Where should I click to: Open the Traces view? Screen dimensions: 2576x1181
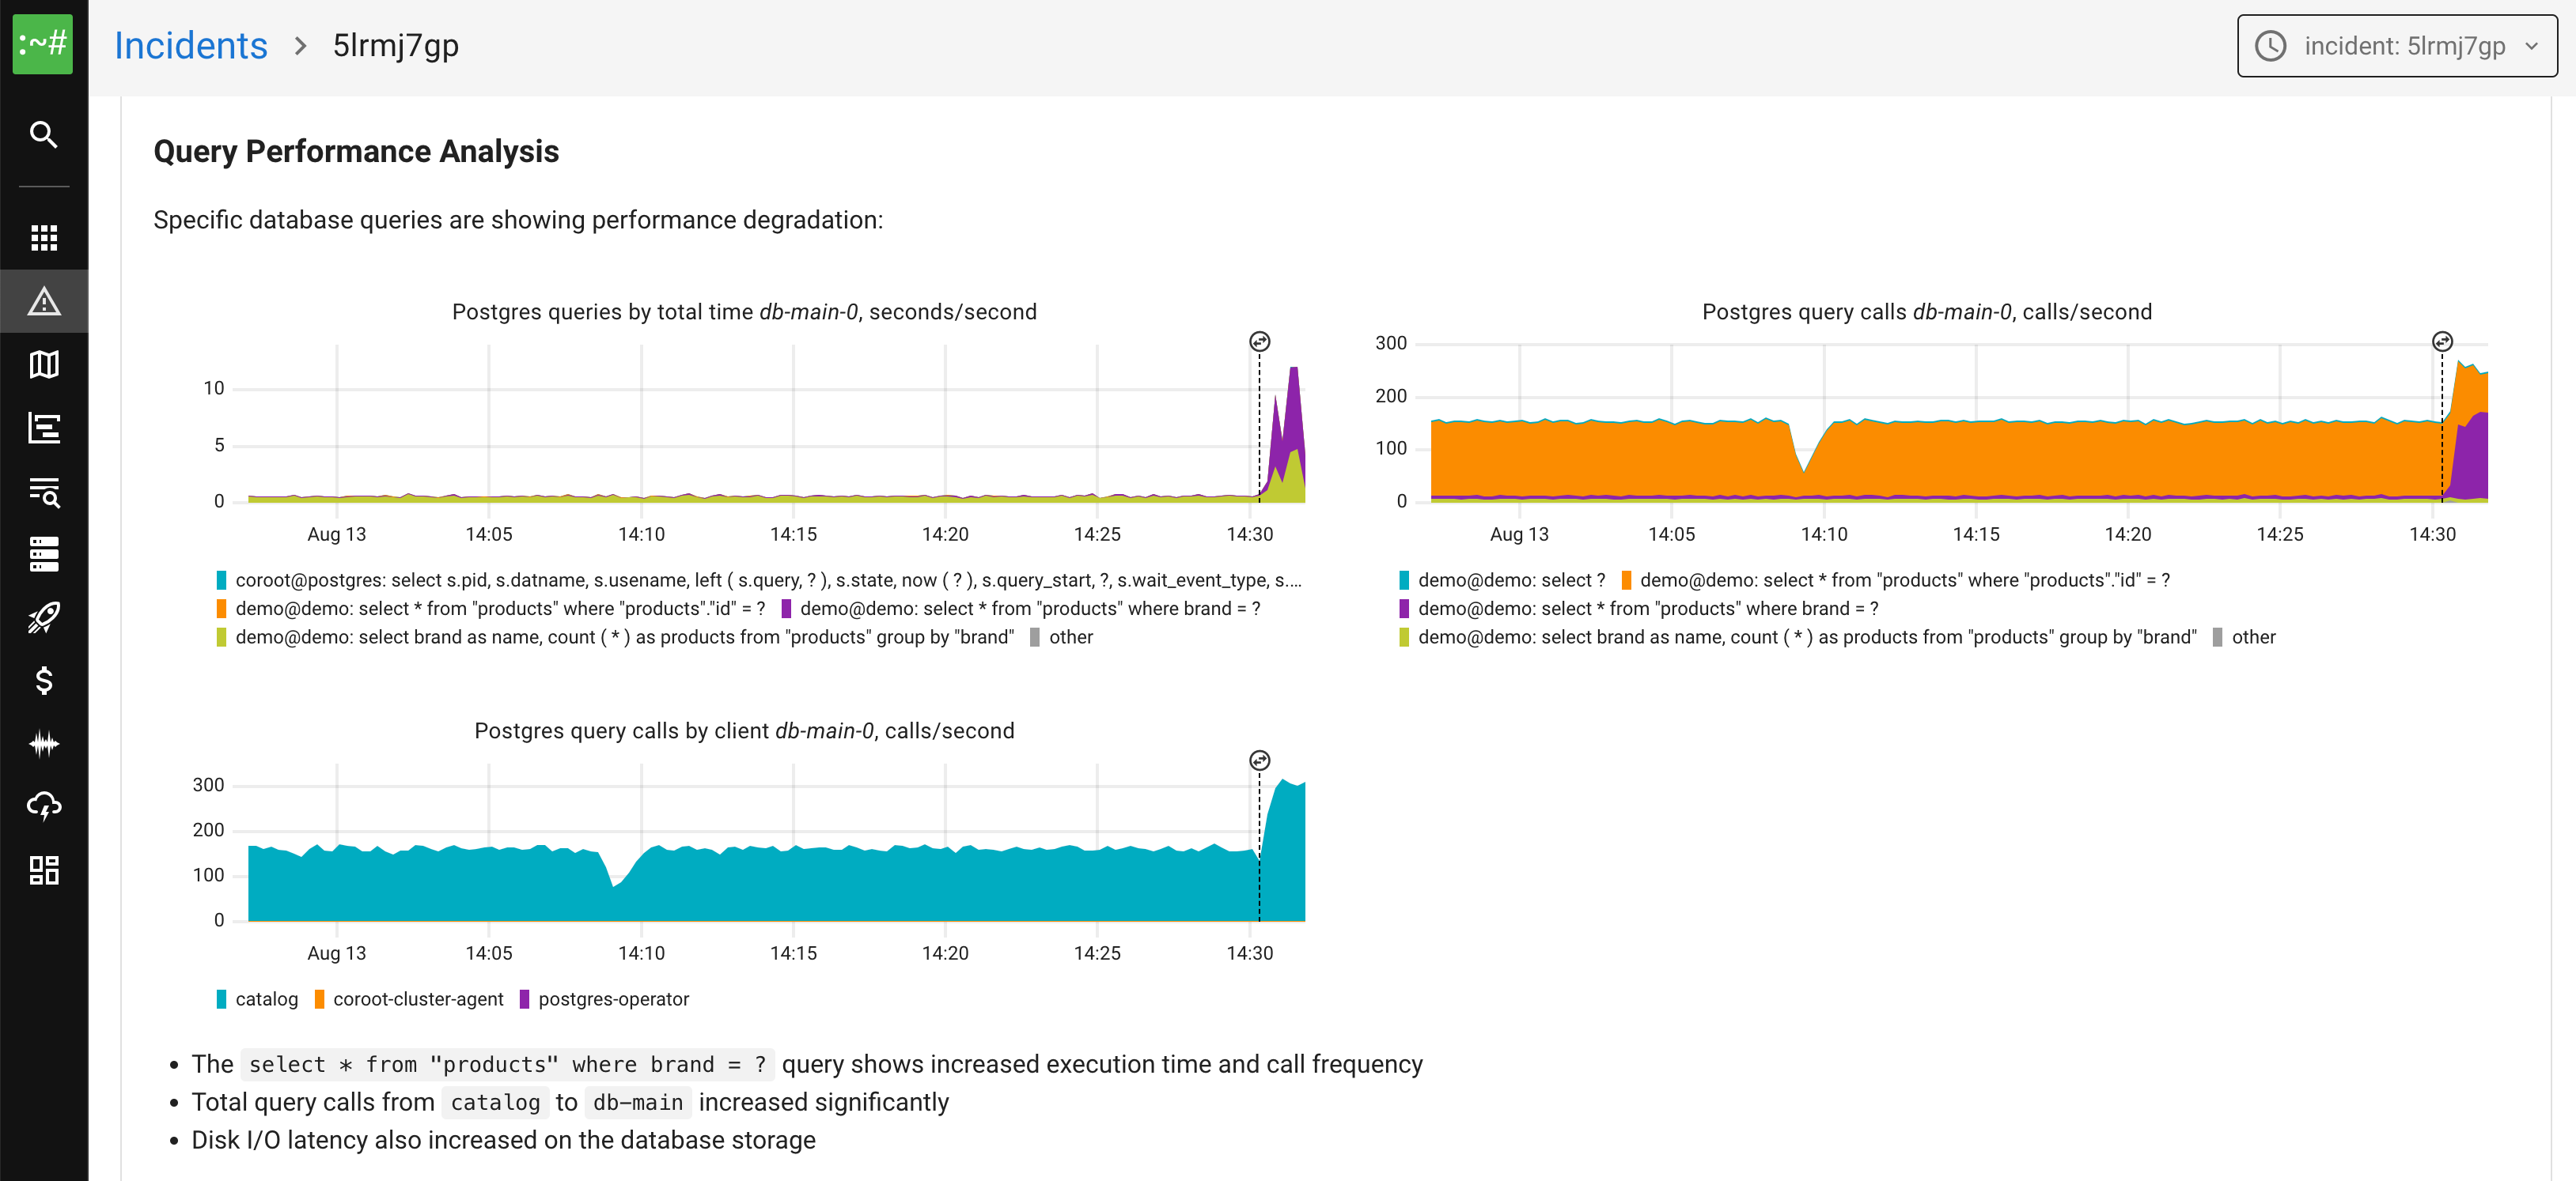click(43, 428)
